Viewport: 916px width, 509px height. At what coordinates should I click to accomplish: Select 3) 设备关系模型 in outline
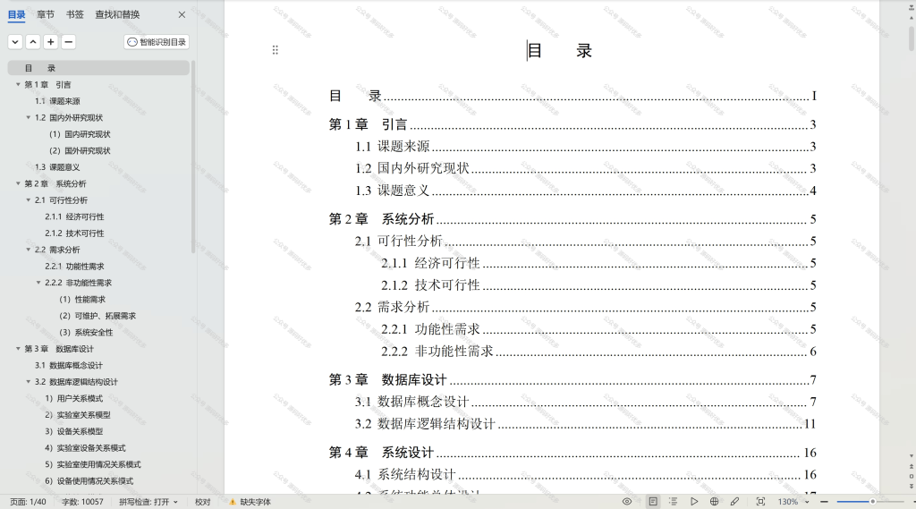click(x=74, y=431)
